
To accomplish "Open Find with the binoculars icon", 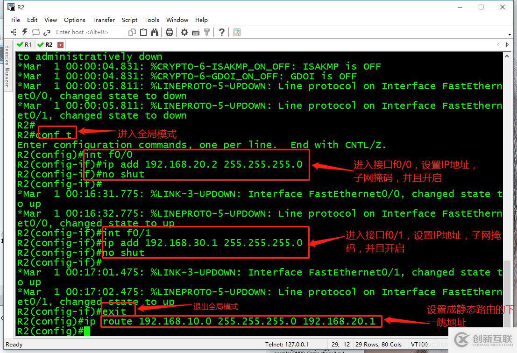I will (x=155, y=32).
